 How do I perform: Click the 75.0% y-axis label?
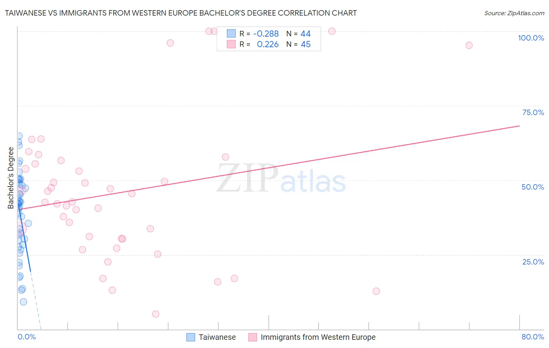coord(533,112)
